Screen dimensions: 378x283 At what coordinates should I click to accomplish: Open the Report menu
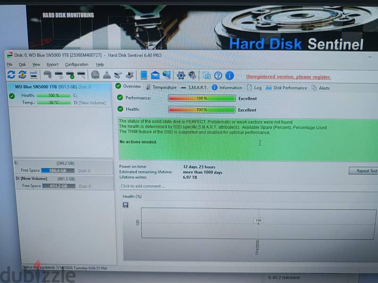[52, 65]
